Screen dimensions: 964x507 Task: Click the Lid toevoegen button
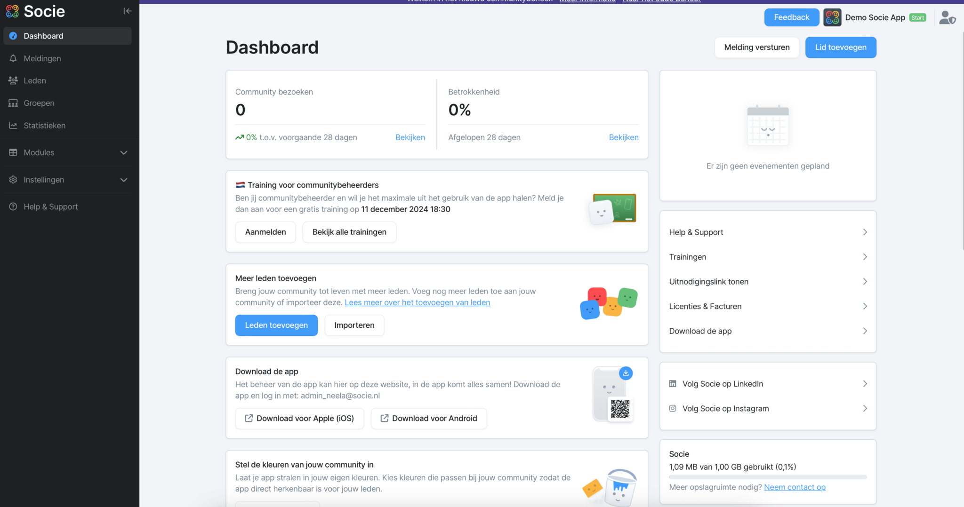[x=841, y=47]
